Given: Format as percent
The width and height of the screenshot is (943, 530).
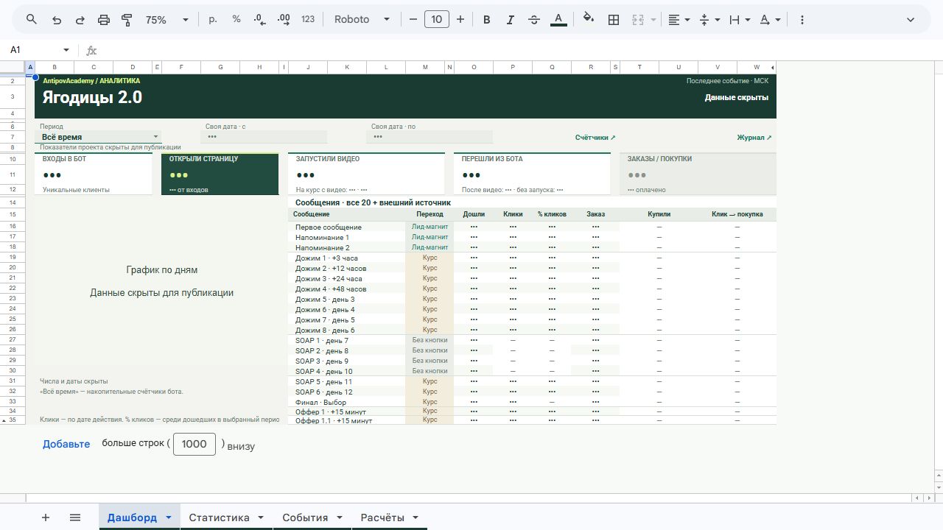Looking at the screenshot, I should [x=236, y=20].
